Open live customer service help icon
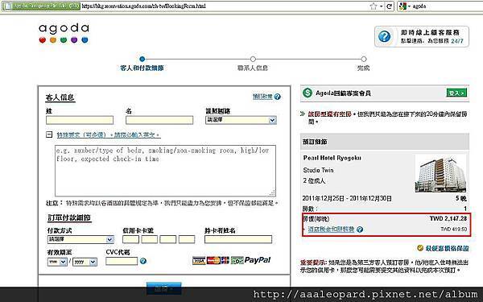The height and width of the screenshot is (302, 483). (384, 37)
